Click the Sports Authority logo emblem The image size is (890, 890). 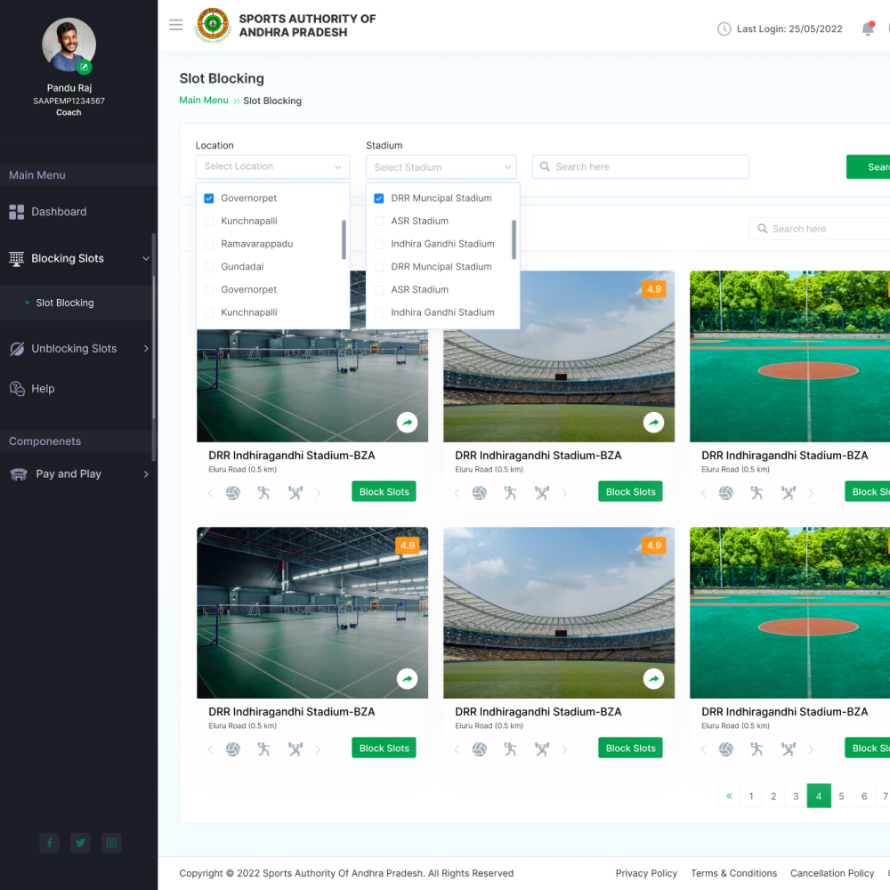(x=213, y=25)
